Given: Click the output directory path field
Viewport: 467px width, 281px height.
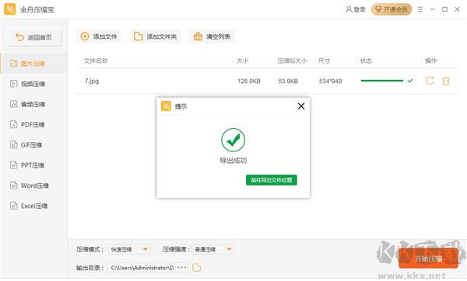Looking at the screenshot, I should [x=142, y=268].
